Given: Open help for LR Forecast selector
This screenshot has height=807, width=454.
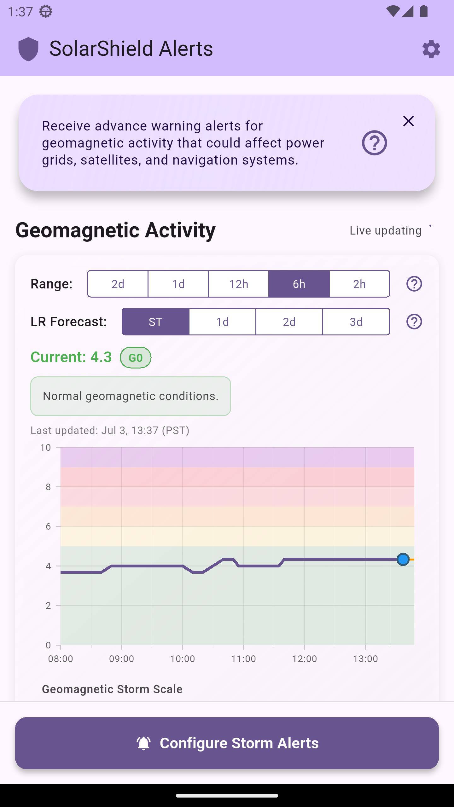Looking at the screenshot, I should coord(414,322).
